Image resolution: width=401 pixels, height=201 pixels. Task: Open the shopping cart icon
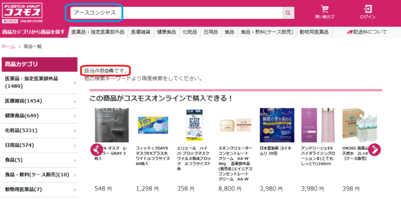(324, 9)
